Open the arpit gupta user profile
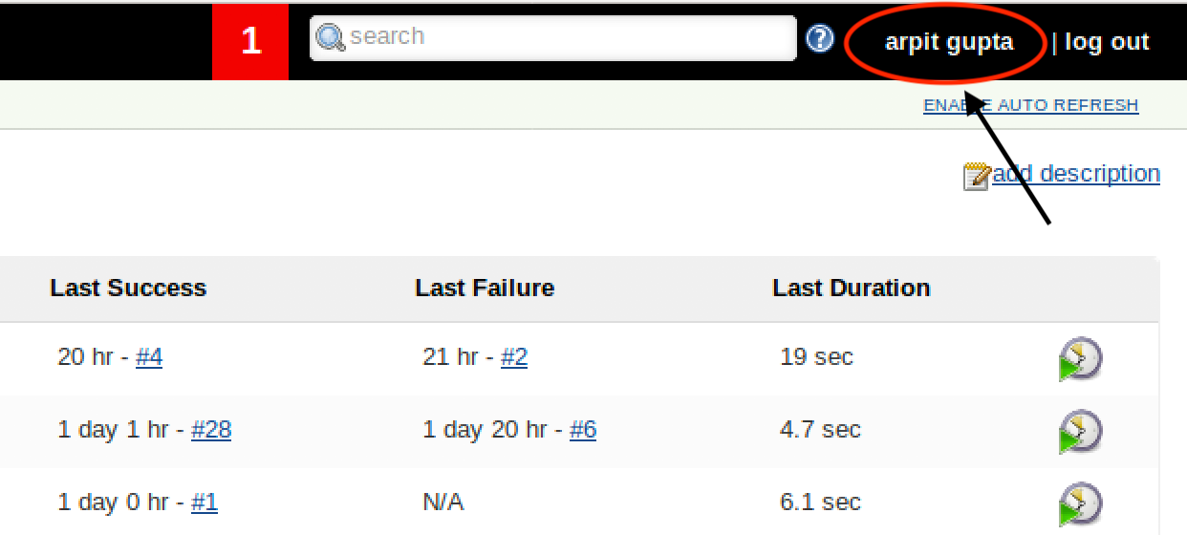This screenshot has width=1187, height=535. tap(948, 42)
